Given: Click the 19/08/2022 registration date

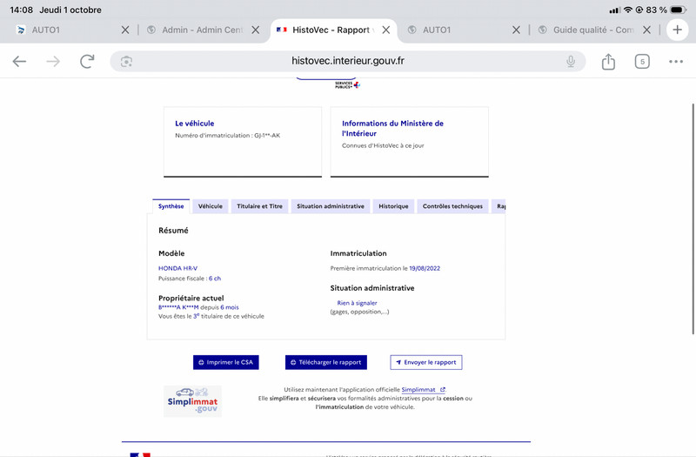Looking at the screenshot, I should (425, 268).
